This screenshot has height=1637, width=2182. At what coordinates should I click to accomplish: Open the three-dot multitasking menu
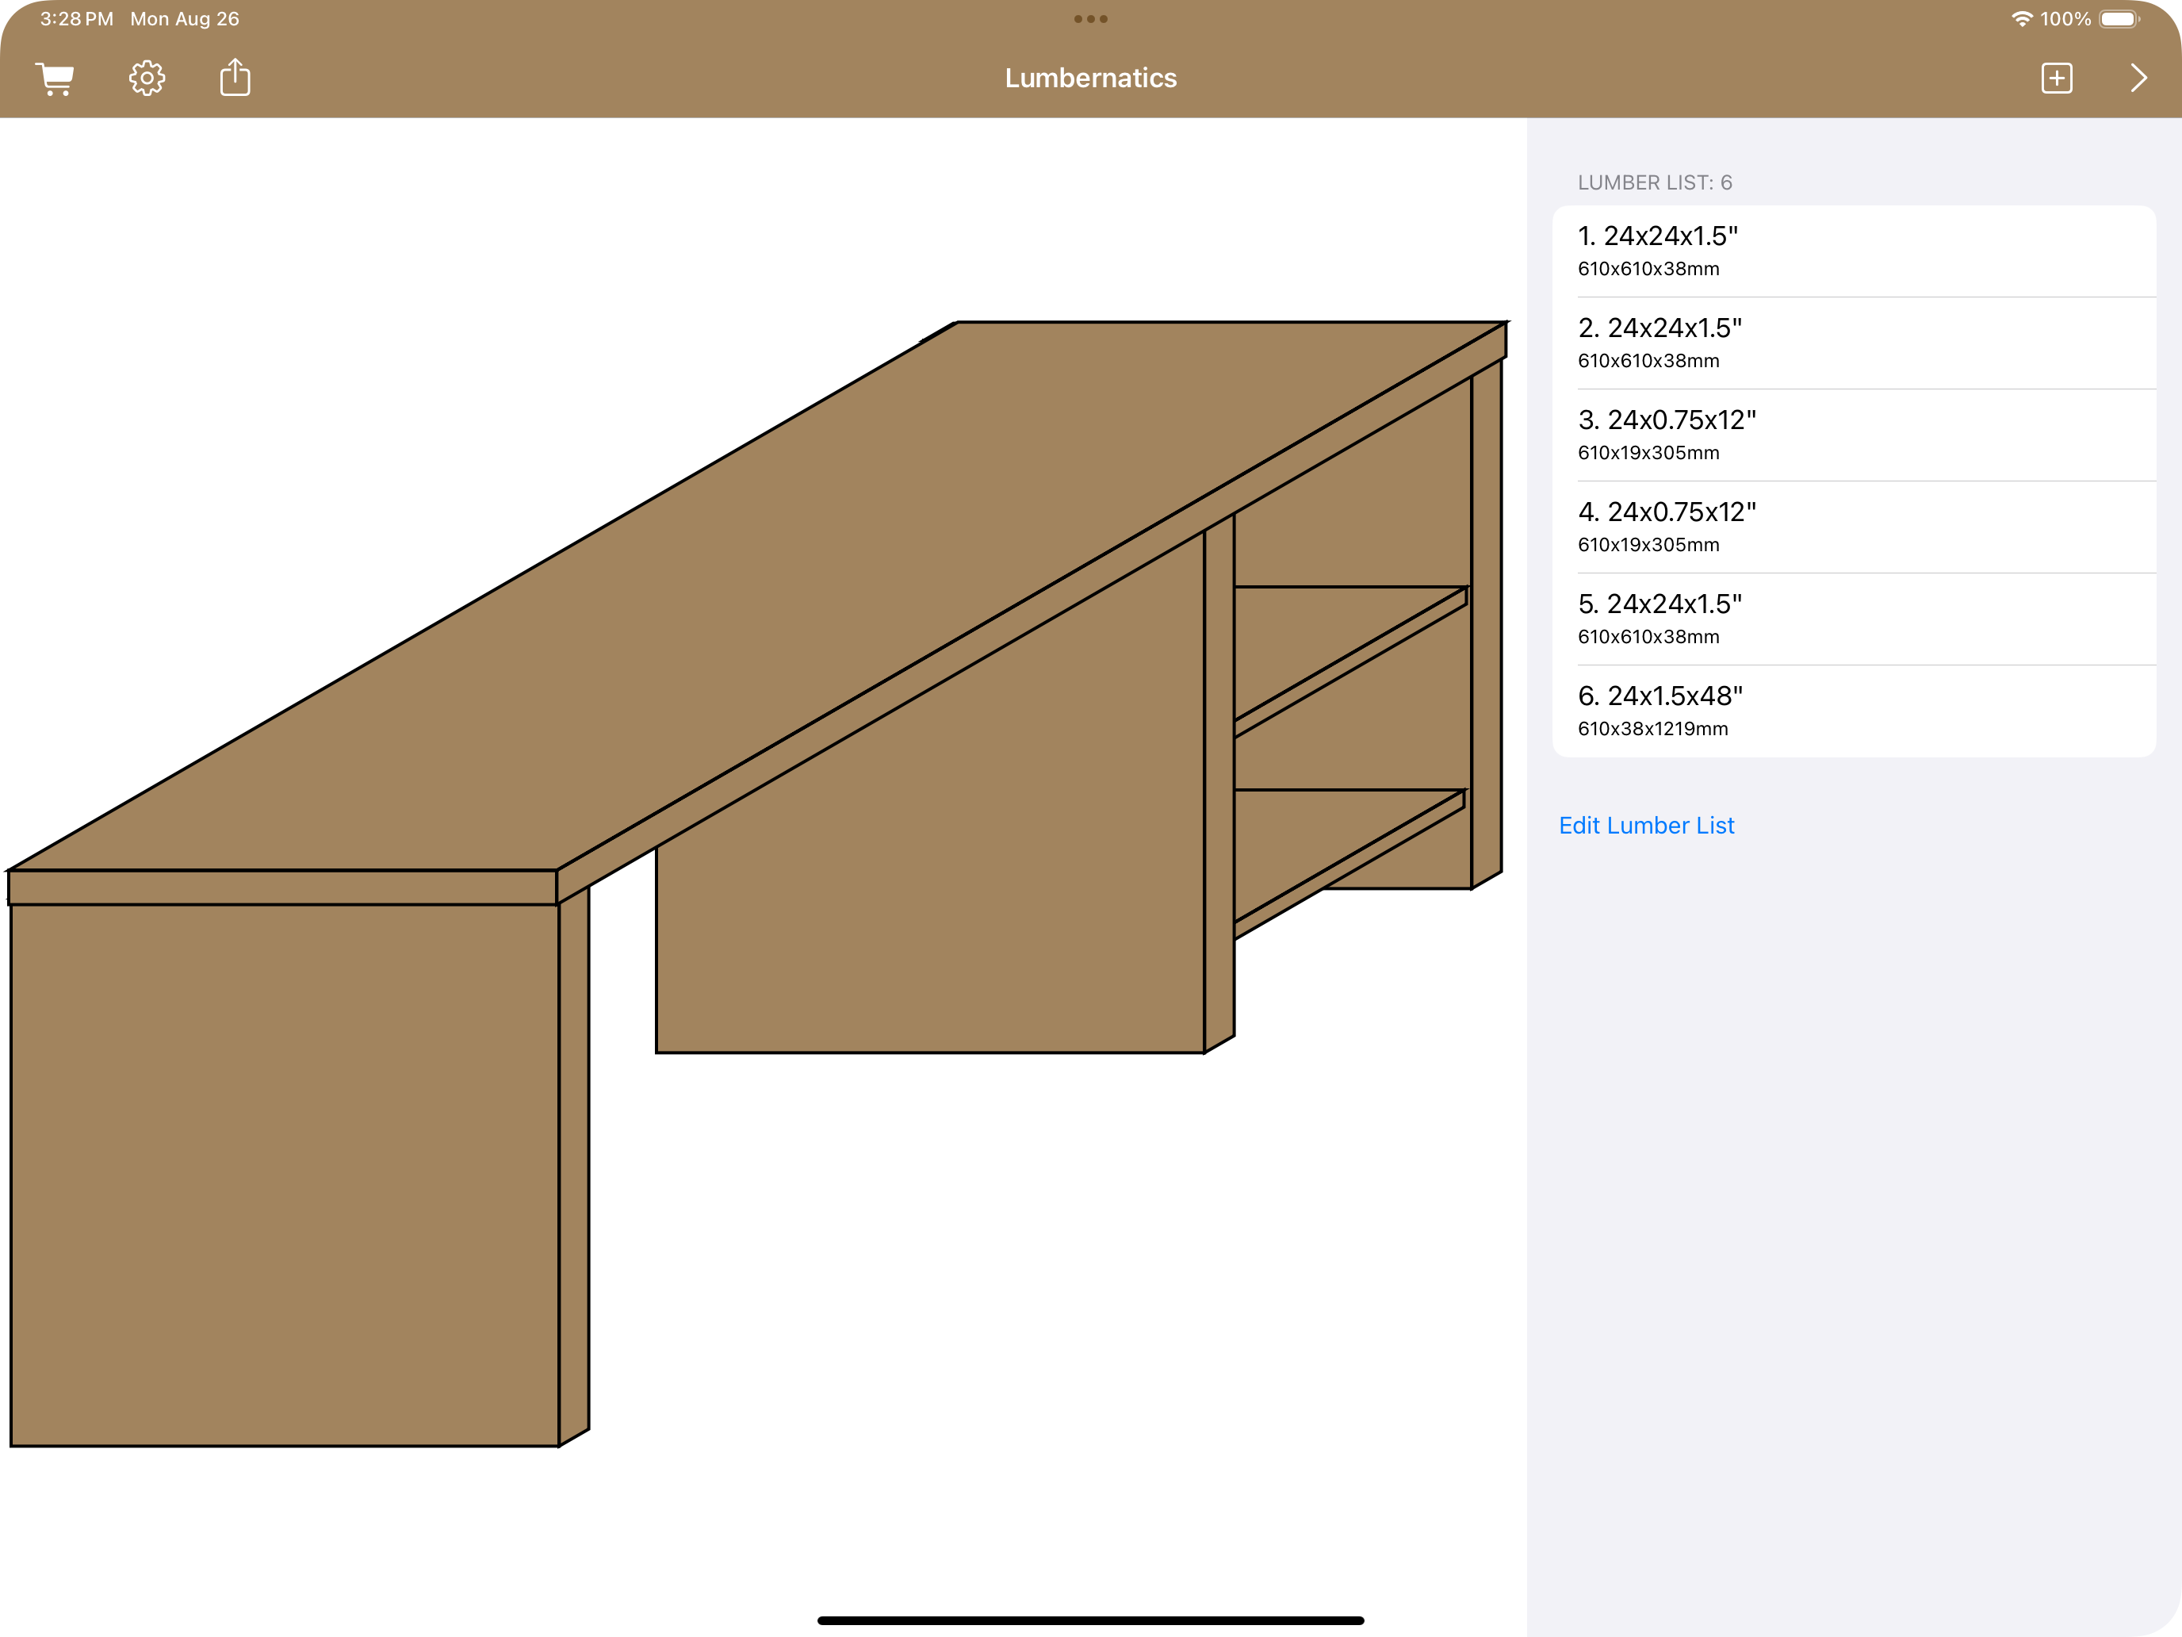1091,19
